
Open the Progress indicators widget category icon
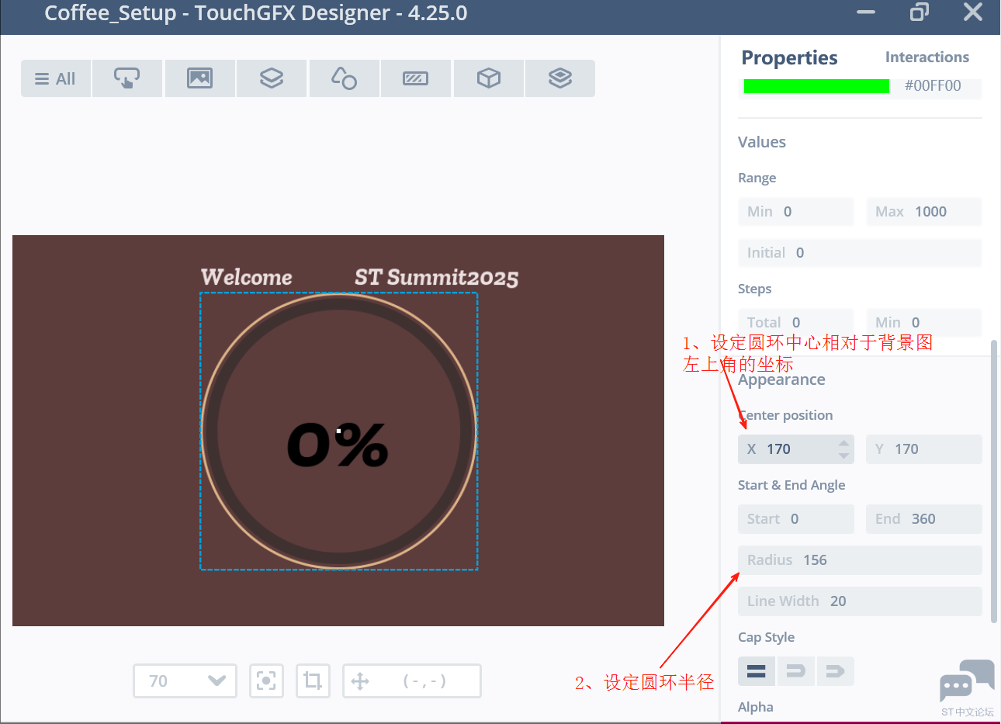(x=416, y=78)
